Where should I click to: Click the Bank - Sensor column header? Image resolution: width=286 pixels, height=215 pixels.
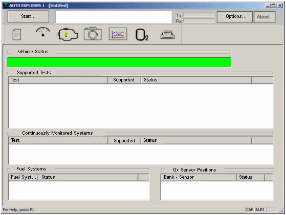[x=199, y=177]
